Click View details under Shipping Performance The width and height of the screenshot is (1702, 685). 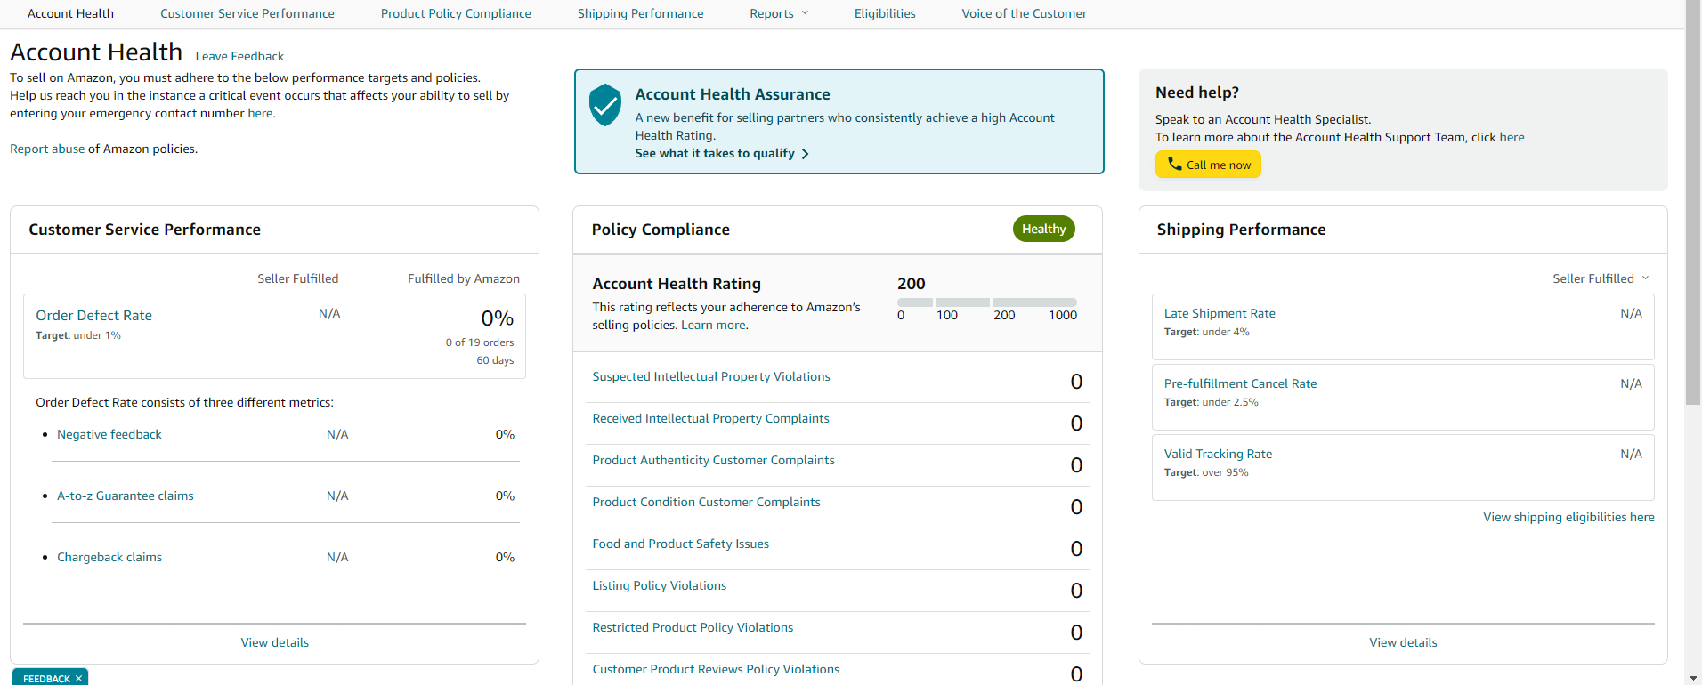(x=1403, y=642)
